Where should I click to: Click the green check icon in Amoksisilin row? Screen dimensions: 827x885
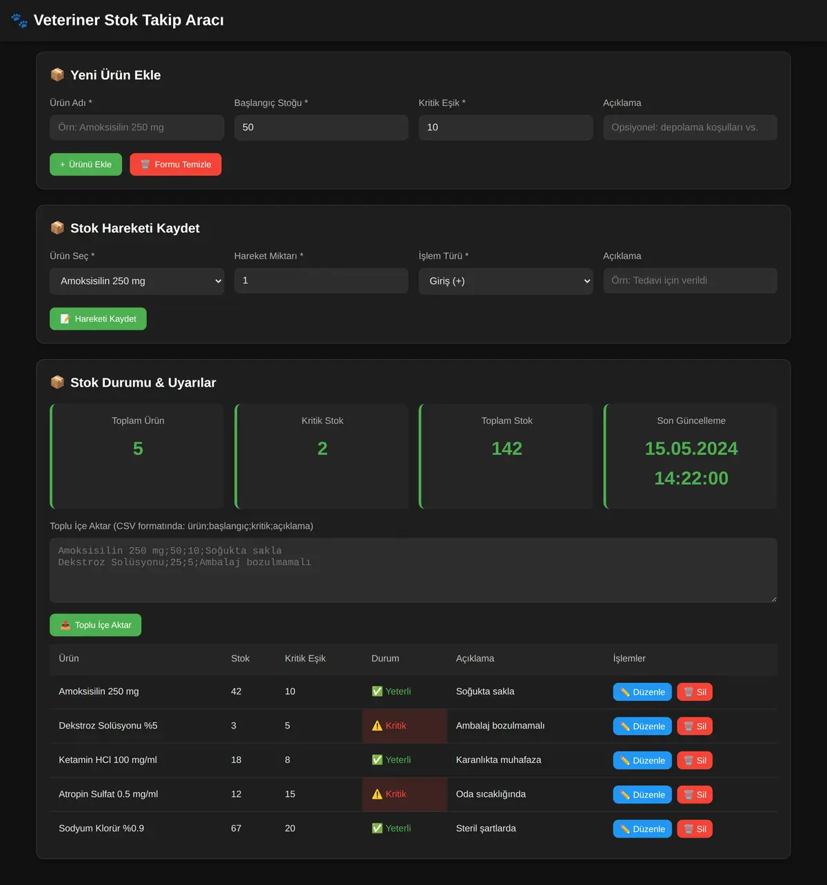[x=377, y=691]
